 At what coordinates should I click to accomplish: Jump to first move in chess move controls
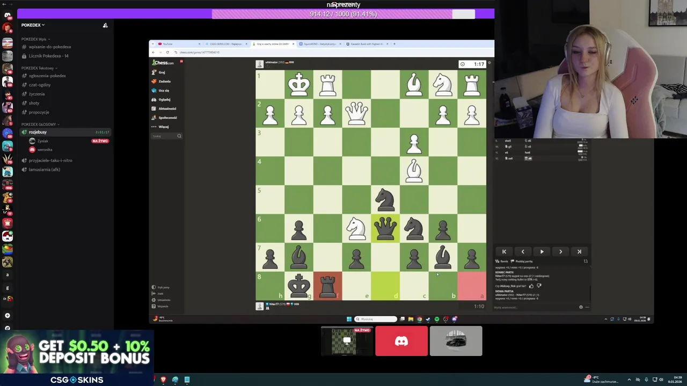[504, 251]
